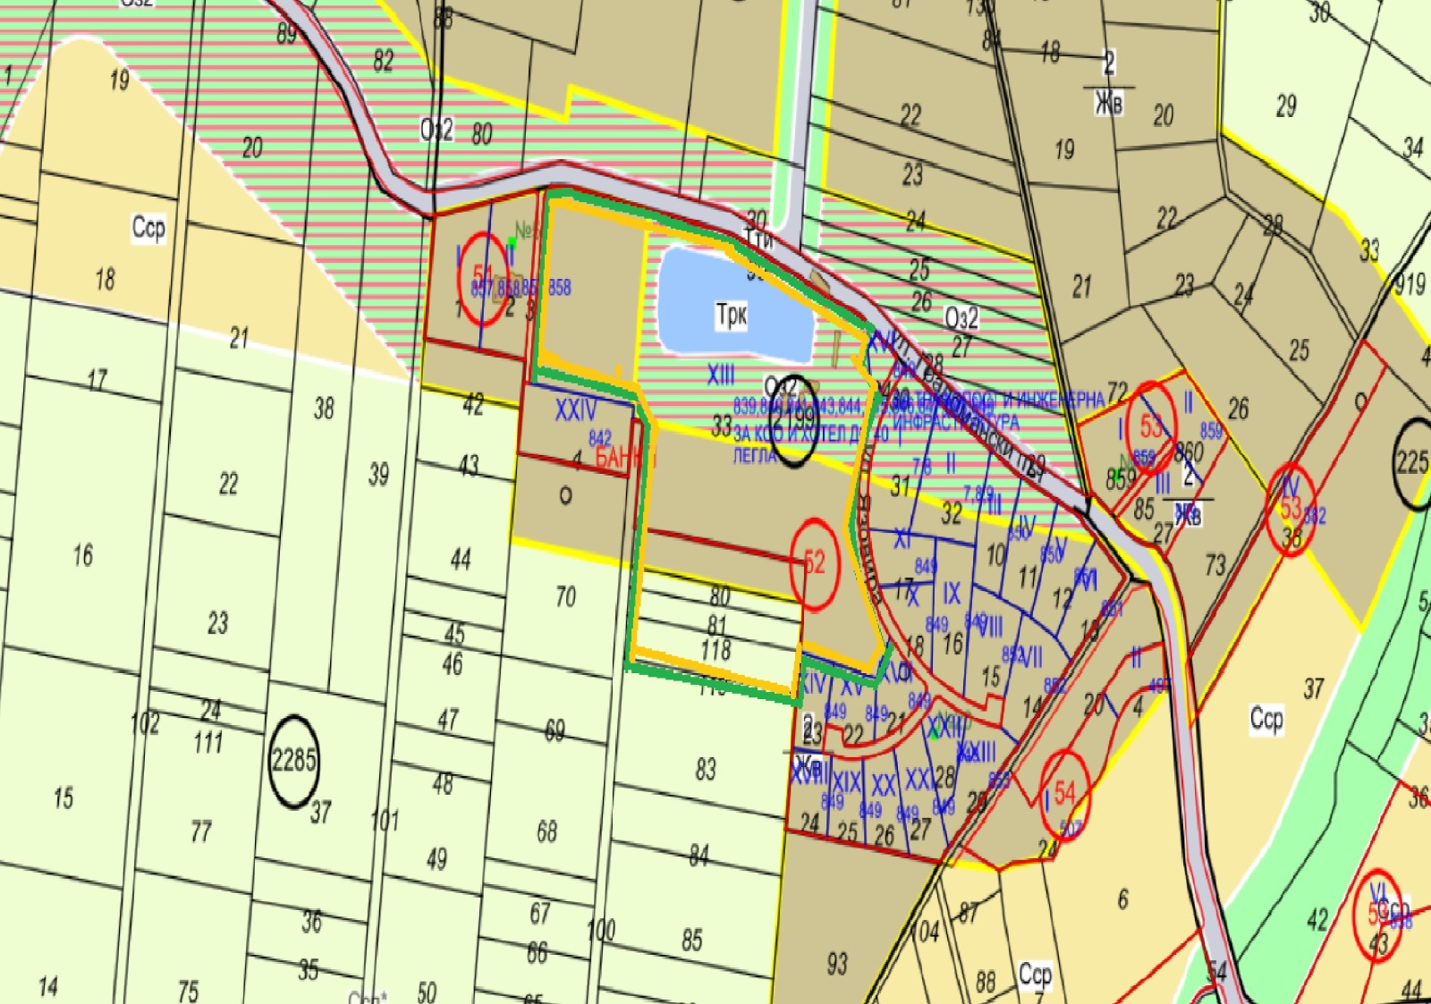The image size is (1431, 1004).
Task: Click the blue XIII plot label
Action: click(720, 375)
